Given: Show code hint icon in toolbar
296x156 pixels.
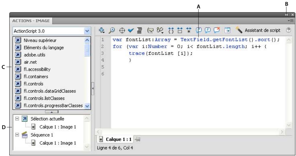Looking at the screenshot, I should click(x=150, y=30).
